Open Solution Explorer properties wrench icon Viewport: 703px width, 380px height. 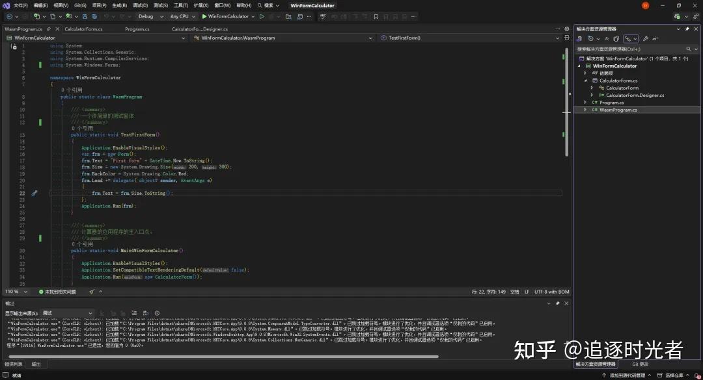click(x=645, y=39)
